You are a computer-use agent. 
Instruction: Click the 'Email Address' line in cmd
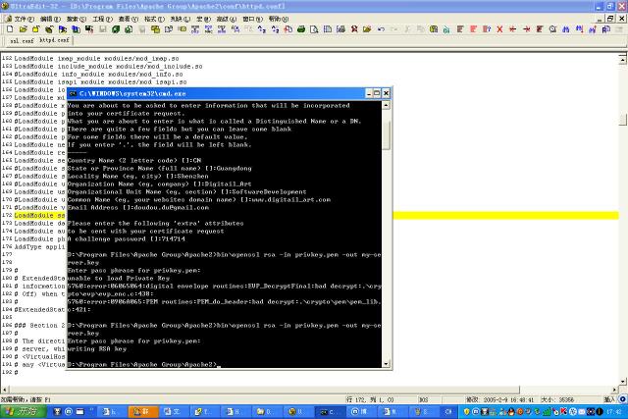(x=137, y=207)
